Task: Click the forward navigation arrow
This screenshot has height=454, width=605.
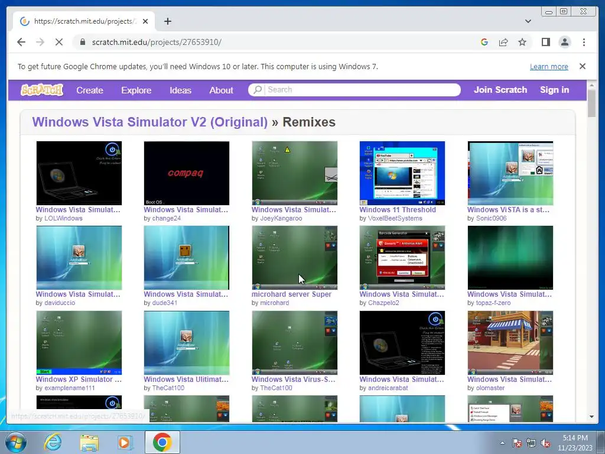Action: [x=40, y=42]
